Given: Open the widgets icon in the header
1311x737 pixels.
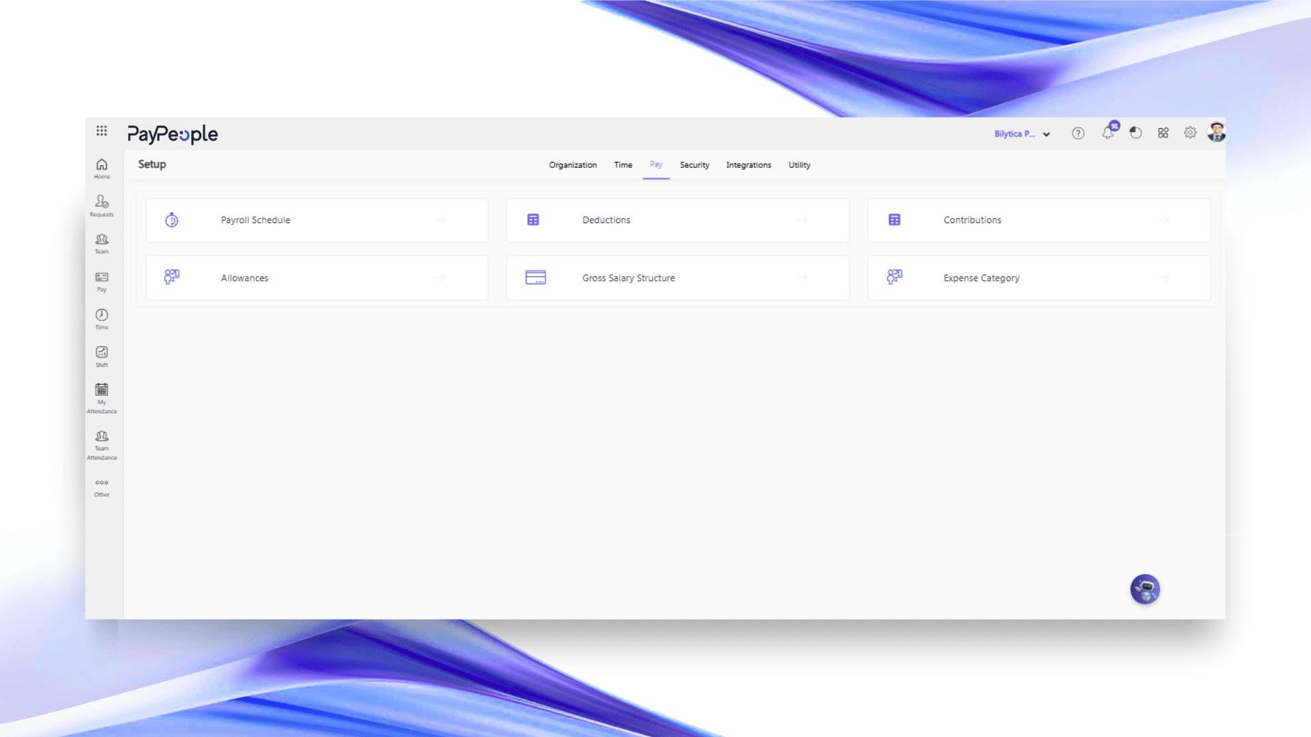Looking at the screenshot, I should [x=1164, y=133].
